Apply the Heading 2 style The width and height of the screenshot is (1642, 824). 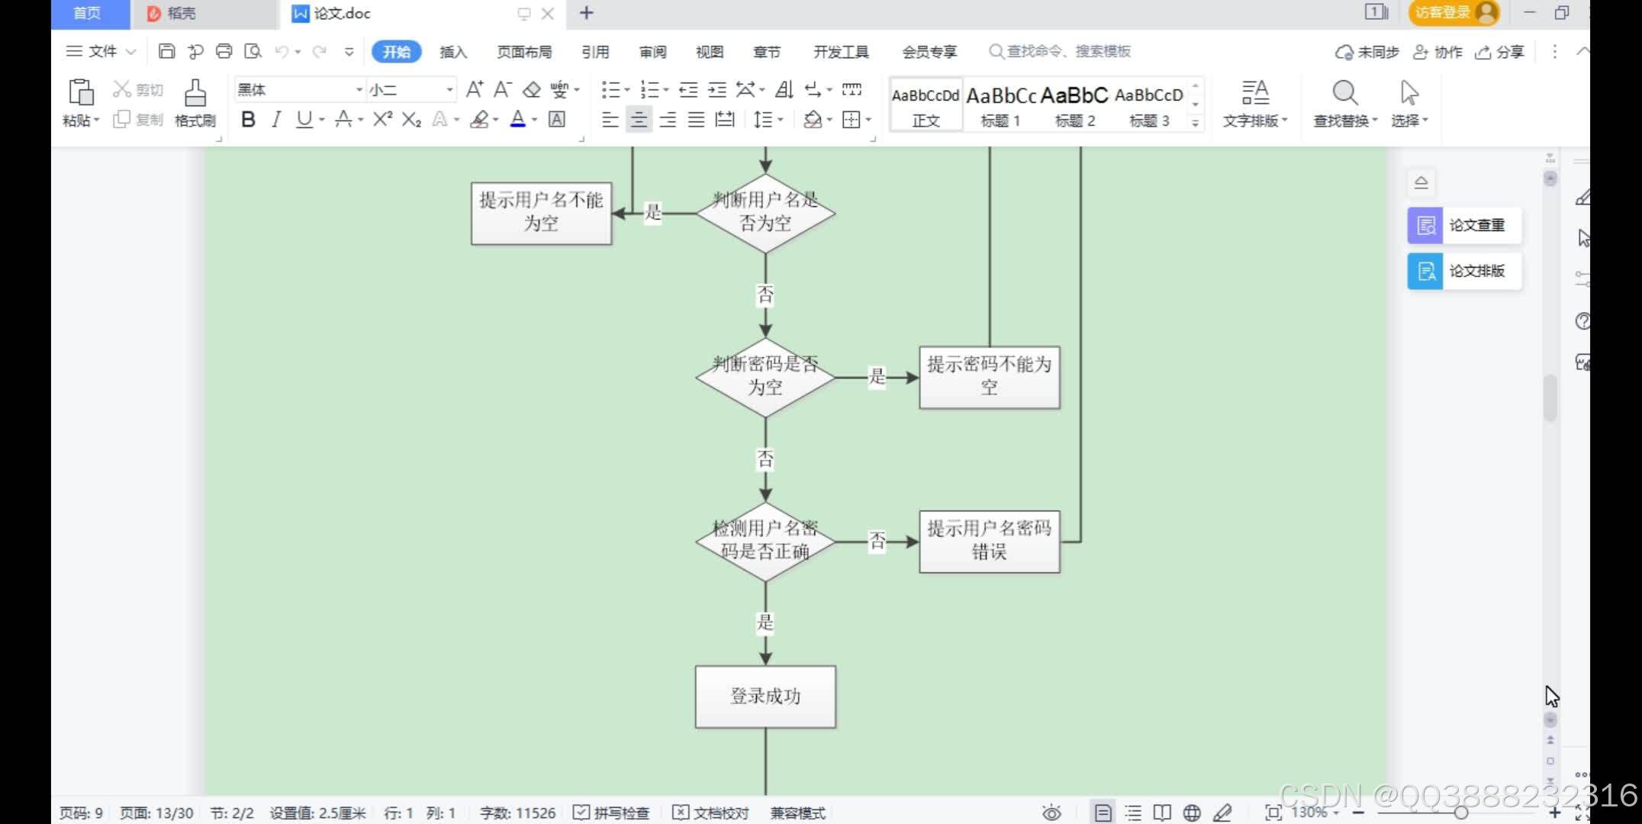click(1074, 105)
